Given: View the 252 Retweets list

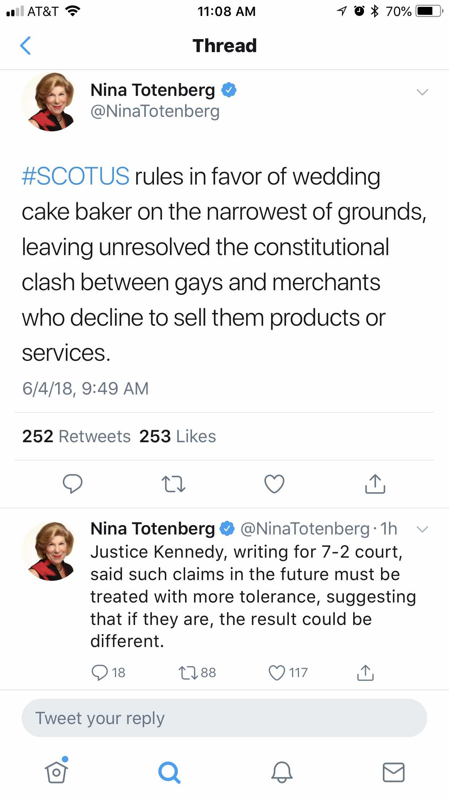Looking at the screenshot, I should click(x=76, y=436).
